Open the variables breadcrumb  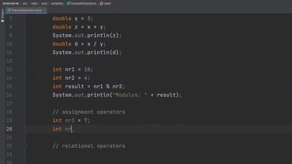coord(57,3)
